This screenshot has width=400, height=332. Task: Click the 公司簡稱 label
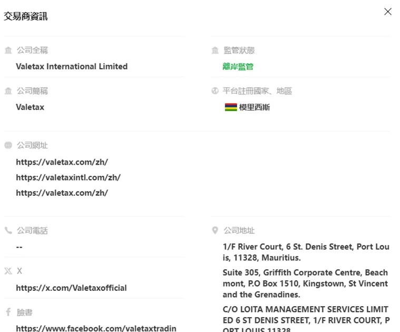(32, 91)
